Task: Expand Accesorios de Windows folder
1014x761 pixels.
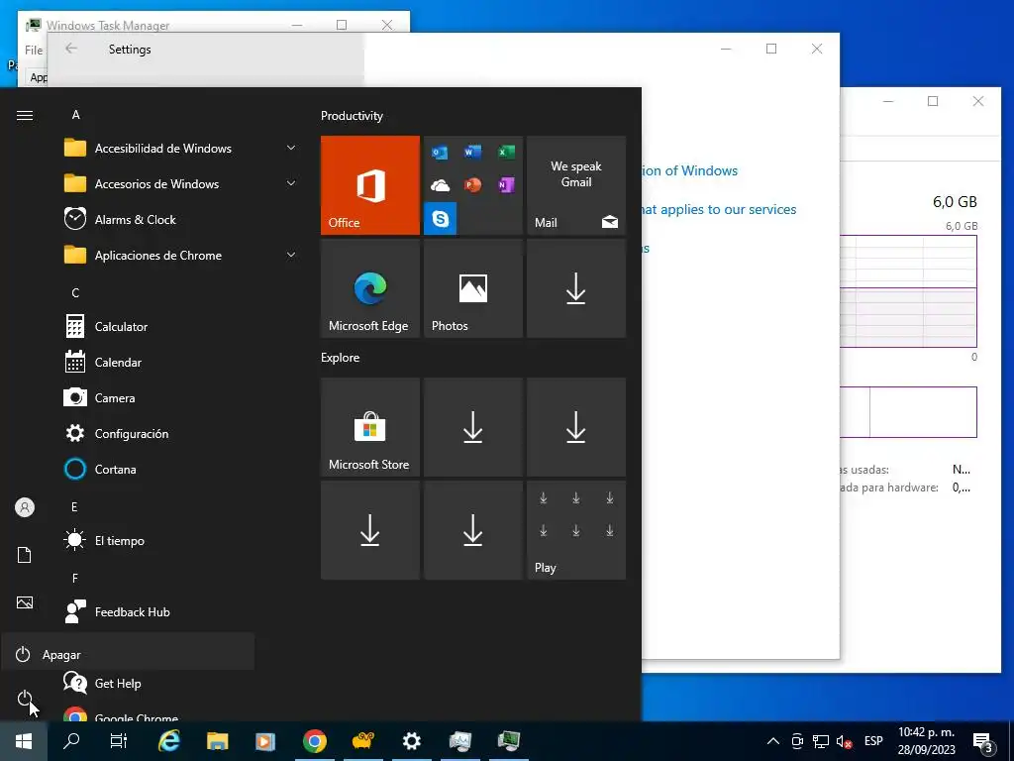Action: tap(181, 183)
